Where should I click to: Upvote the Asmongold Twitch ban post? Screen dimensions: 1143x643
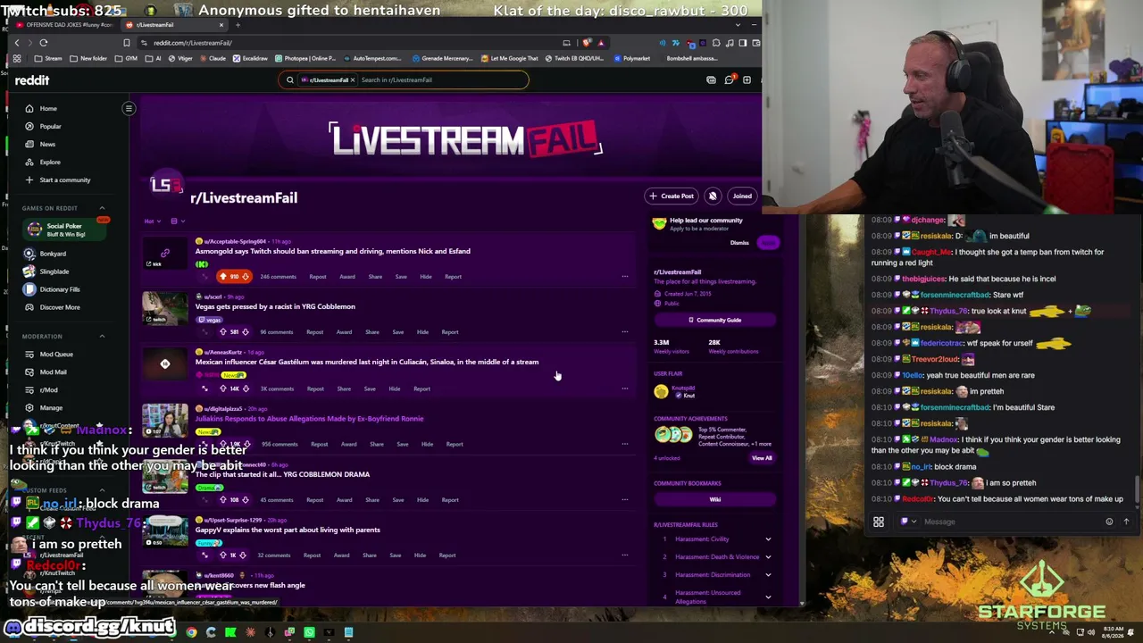[x=223, y=277]
